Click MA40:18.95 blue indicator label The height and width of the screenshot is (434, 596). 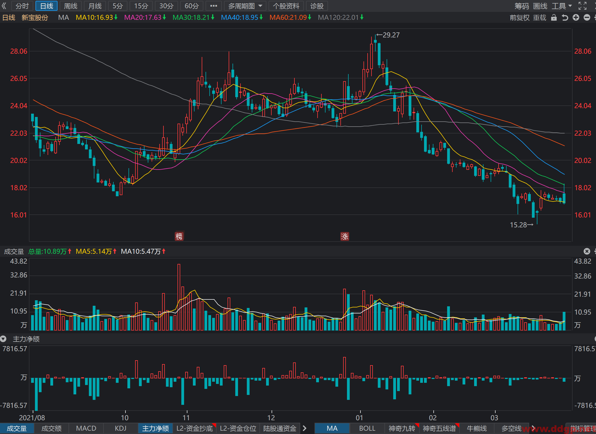click(x=242, y=18)
